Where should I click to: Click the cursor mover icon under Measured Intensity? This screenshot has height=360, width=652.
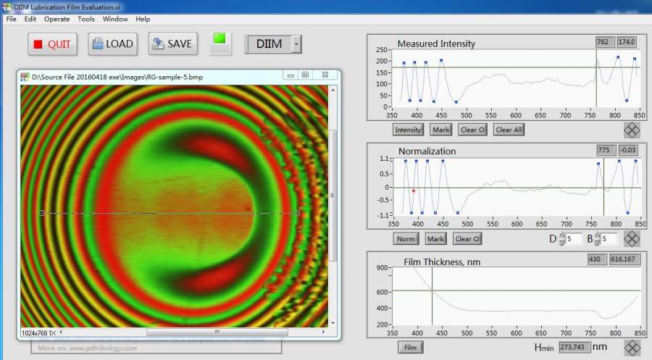tap(632, 130)
